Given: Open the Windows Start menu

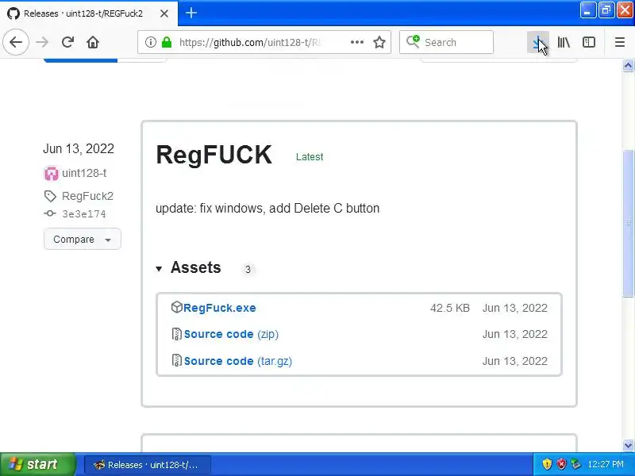Looking at the screenshot, I should click(x=37, y=464).
